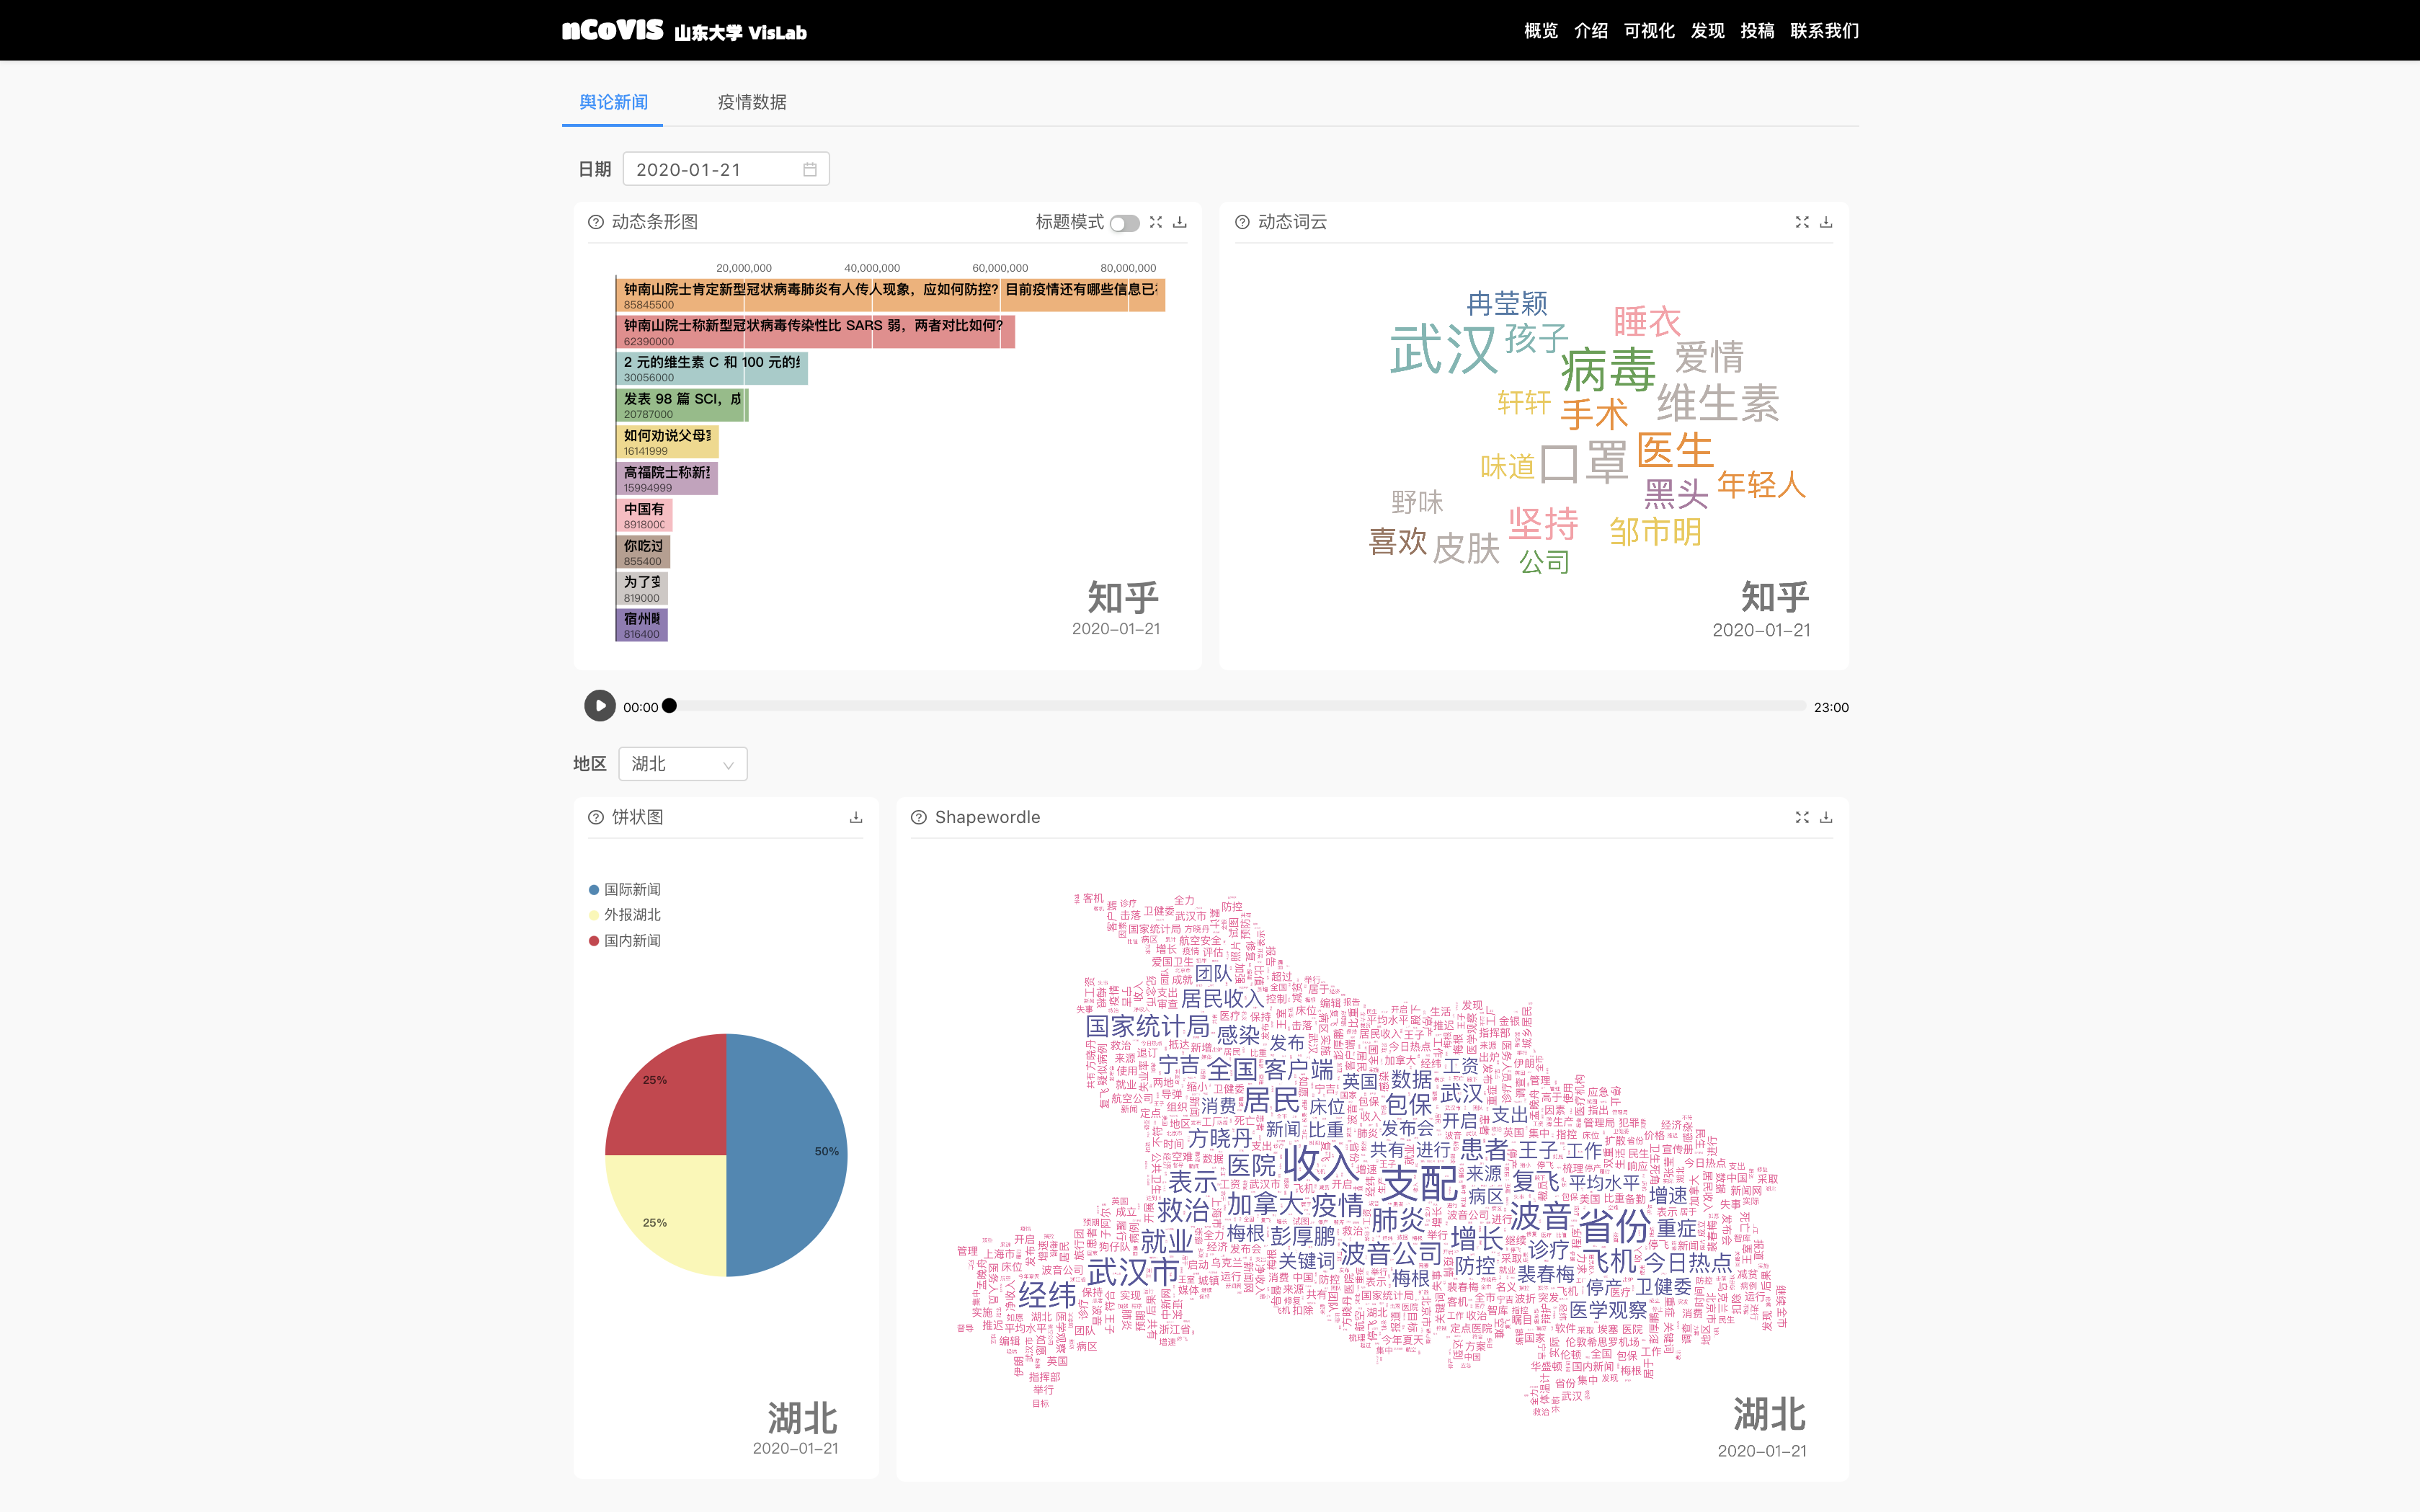Open the date picker calendar icon
The width and height of the screenshot is (2420, 1512).
point(810,170)
